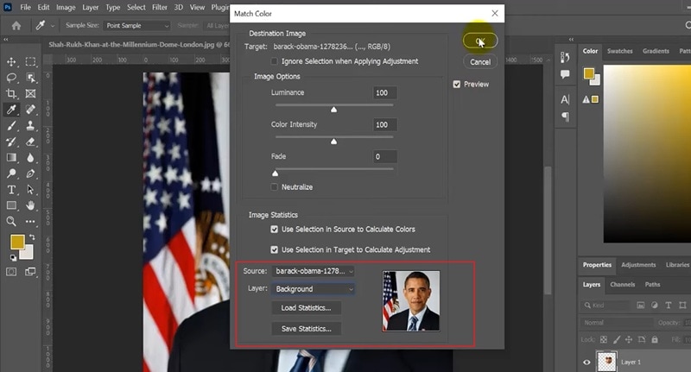
Task: Select the Hand tool
Action: pos(30,205)
